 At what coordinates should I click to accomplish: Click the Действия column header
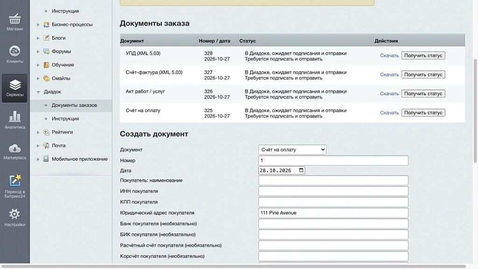point(420,41)
